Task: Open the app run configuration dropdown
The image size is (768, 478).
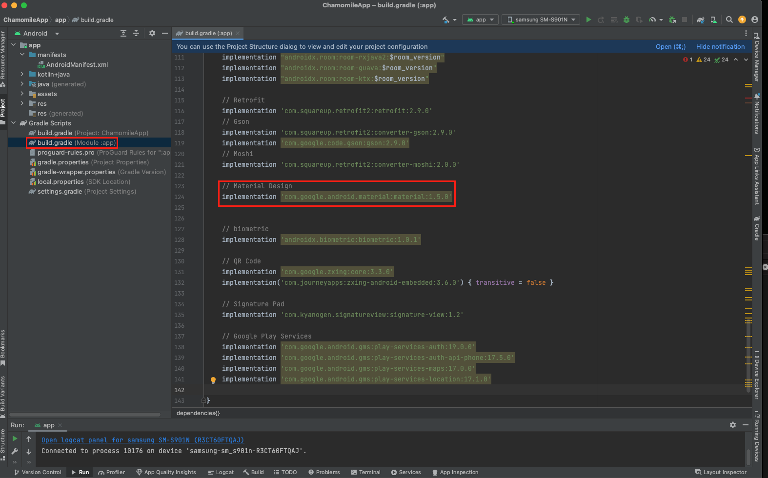Action: (x=481, y=20)
